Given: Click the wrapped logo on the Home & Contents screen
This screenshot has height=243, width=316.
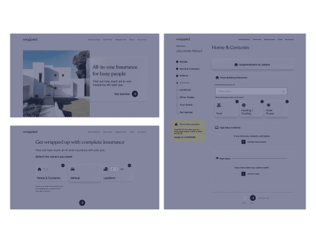Looking at the screenshot, I should pos(183,39).
